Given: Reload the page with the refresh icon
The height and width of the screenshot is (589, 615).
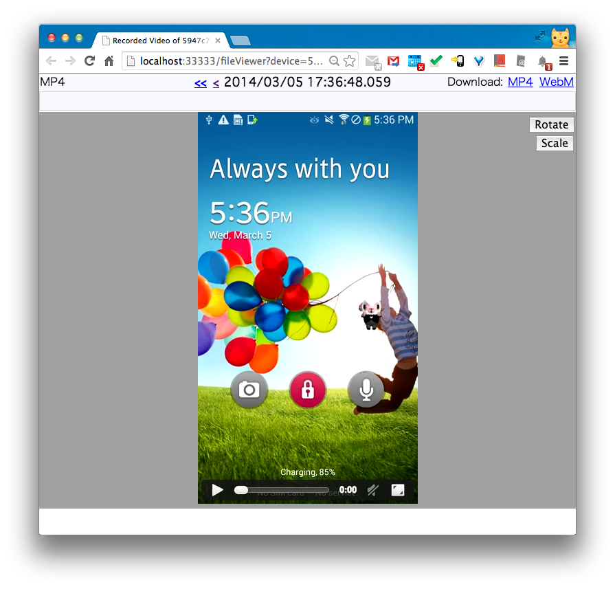Looking at the screenshot, I should click(90, 60).
